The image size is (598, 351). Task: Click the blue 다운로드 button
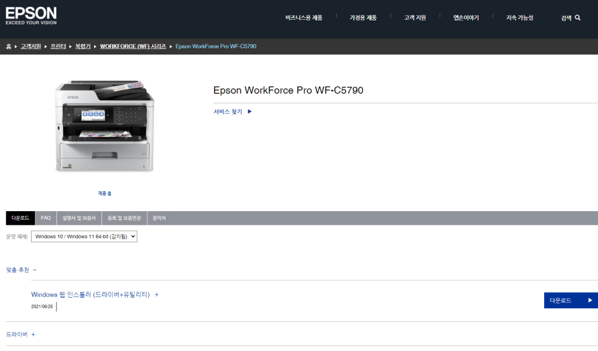click(x=571, y=300)
